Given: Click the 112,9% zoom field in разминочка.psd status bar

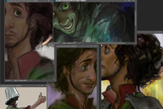Looking at the screenshot, I should [x=8, y=80].
